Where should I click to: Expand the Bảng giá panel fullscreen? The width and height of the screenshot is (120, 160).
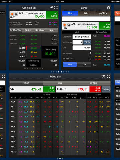point(108,76)
